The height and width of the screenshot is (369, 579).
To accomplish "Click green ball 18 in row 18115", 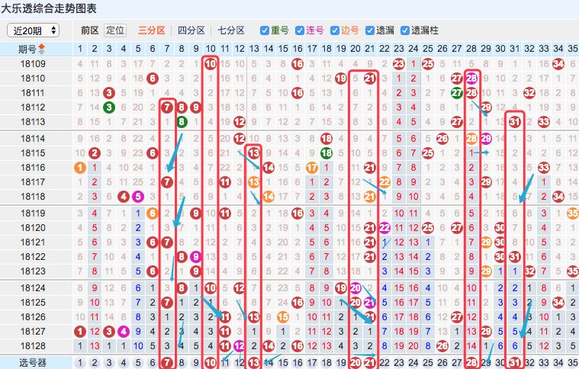I will [326, 153].
